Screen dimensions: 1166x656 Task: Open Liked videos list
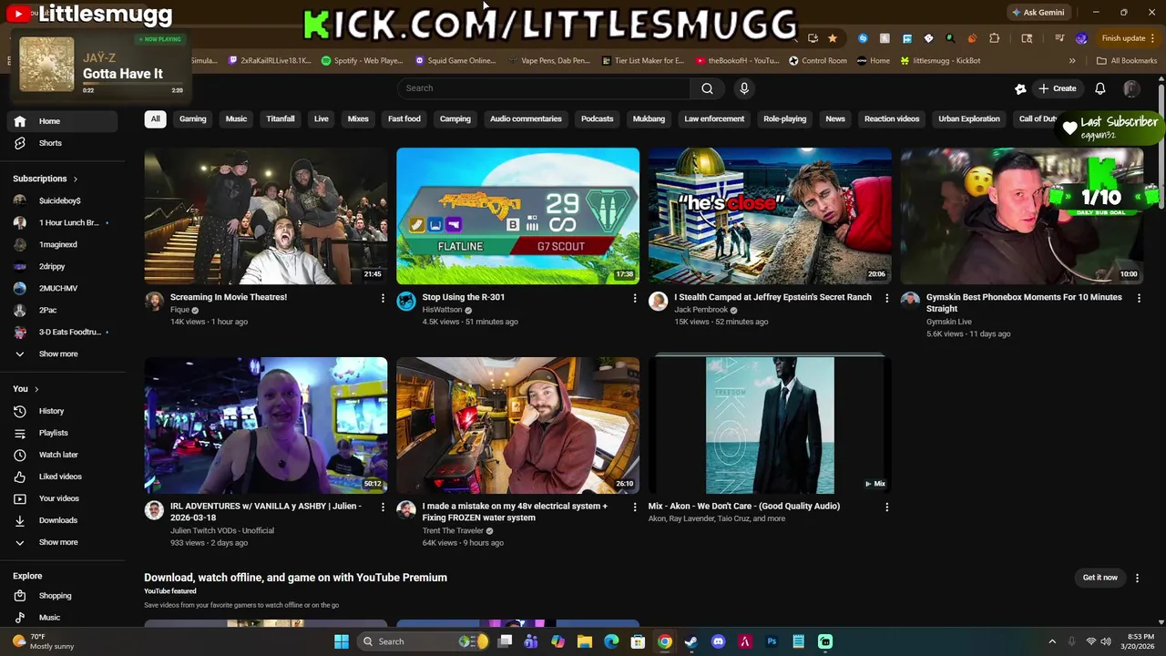pos(63,477)
